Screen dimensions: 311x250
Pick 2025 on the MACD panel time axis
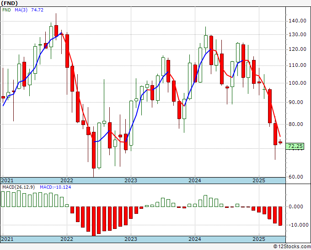click(259, 239)
